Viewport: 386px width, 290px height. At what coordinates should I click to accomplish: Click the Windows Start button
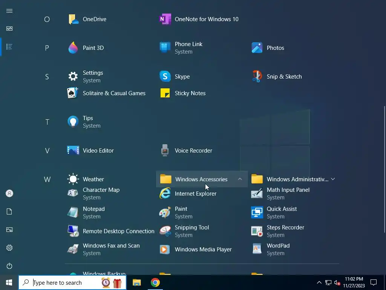(x=9, y=282)
